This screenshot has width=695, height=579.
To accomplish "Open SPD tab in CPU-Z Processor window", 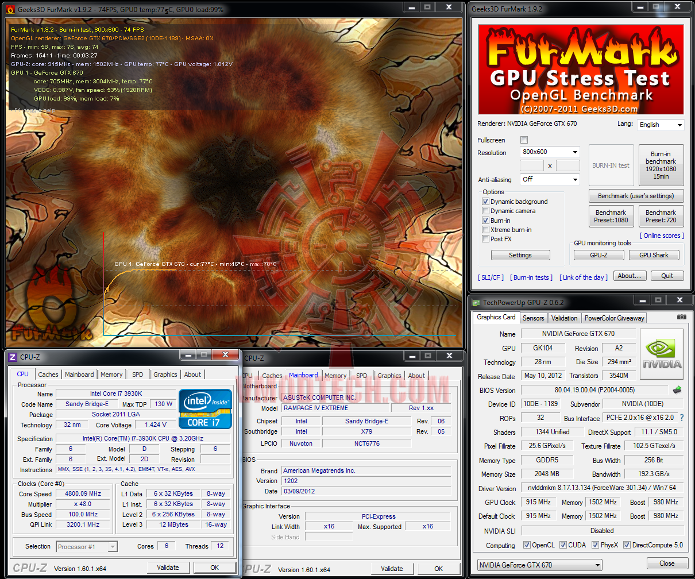I will tap(138, 375).
